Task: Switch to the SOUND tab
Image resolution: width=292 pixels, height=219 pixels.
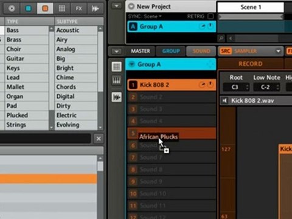Action: [x=201, y=51]
